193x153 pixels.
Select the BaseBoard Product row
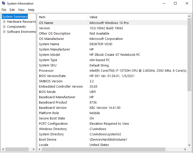tap(113, 102)
